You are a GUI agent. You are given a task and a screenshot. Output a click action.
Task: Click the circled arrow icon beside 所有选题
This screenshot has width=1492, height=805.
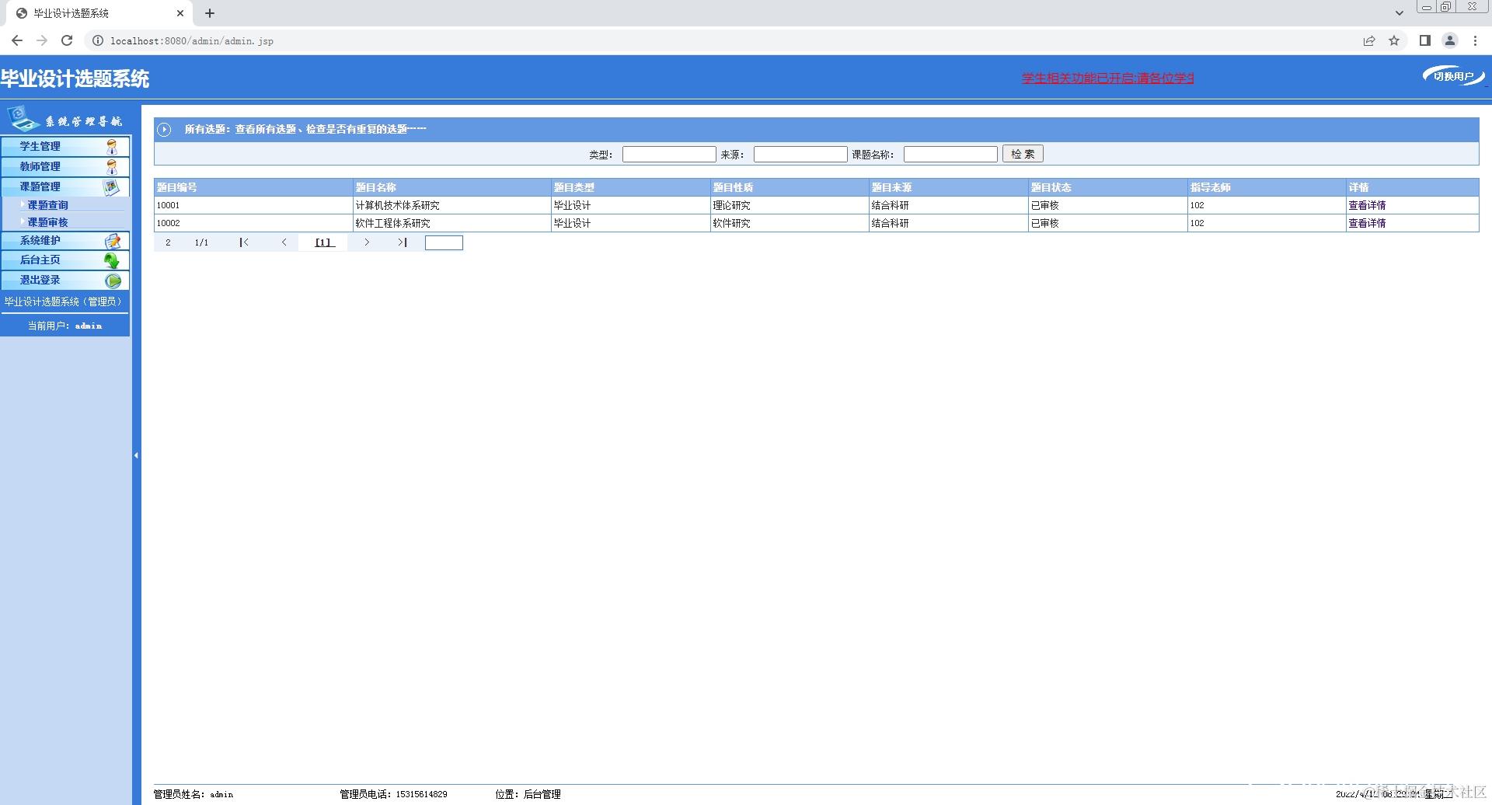click(x=164, y=130)
